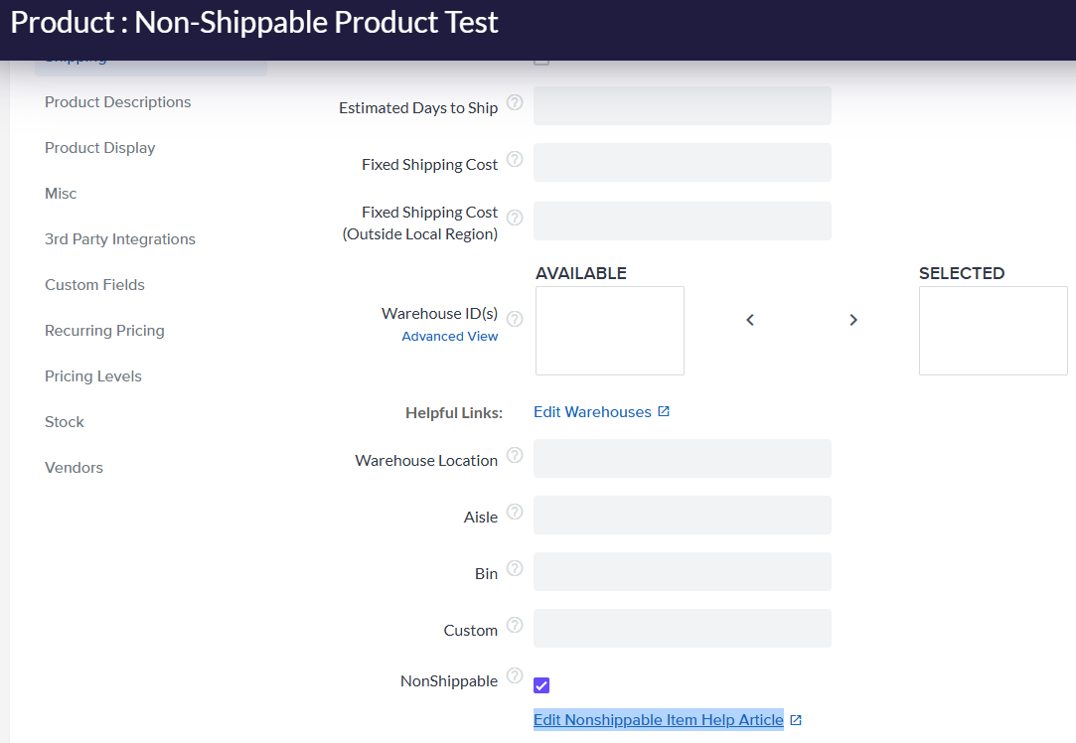Click inside the Available warehouses list box

tap(610, 331)
